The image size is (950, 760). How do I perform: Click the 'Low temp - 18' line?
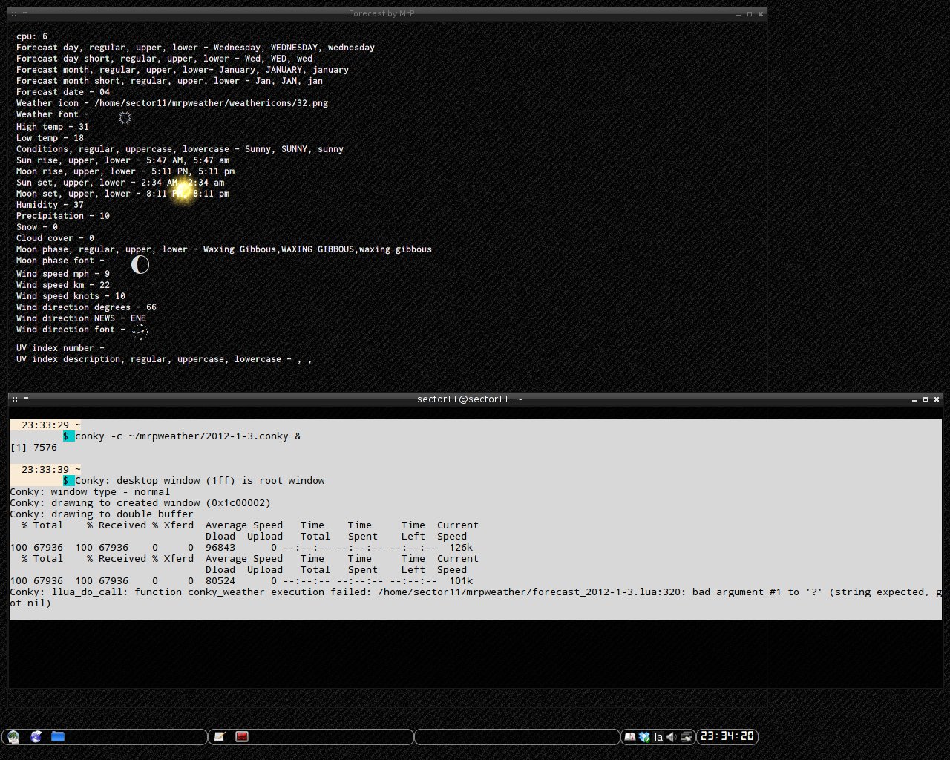tap(50, 138)
